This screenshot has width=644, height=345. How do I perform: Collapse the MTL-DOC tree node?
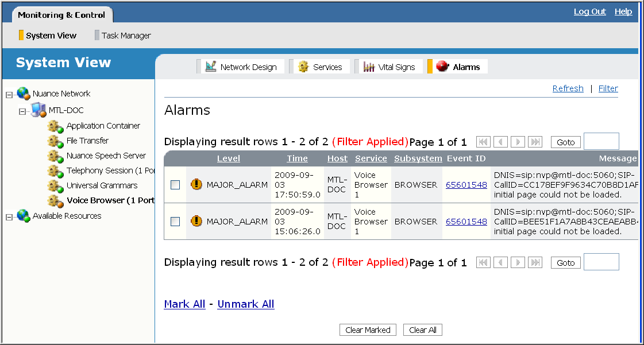(x=22, y=111)
